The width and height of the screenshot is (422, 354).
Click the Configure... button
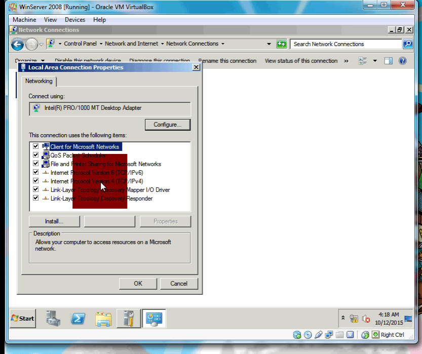(167, 125)
